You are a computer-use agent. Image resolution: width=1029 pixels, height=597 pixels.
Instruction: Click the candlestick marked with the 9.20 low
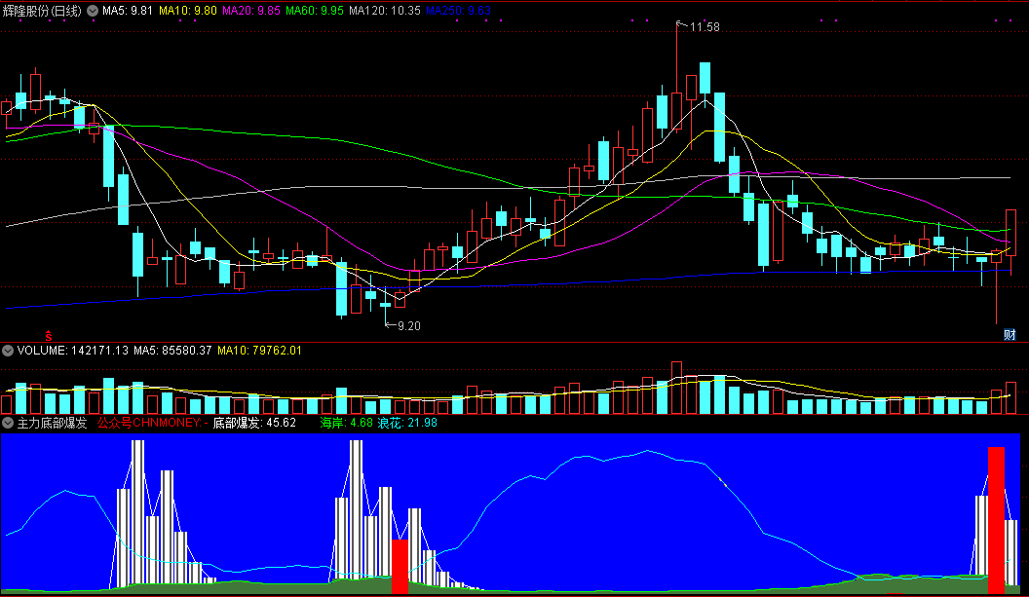point(385,305)
